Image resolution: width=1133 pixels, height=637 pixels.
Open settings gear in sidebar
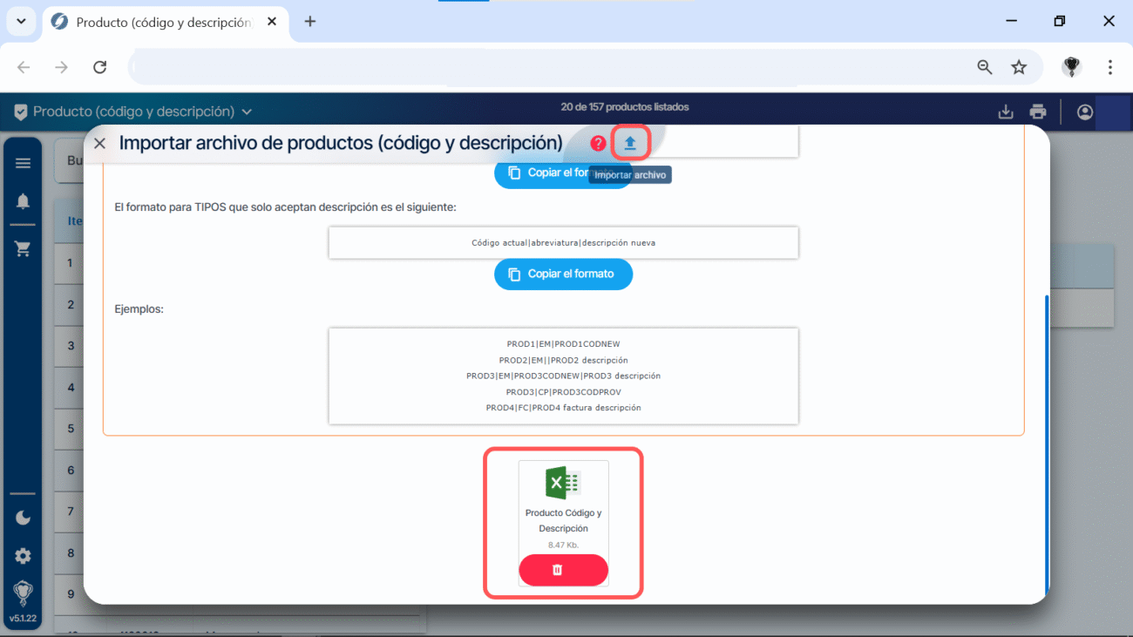(x=23, y=556)
